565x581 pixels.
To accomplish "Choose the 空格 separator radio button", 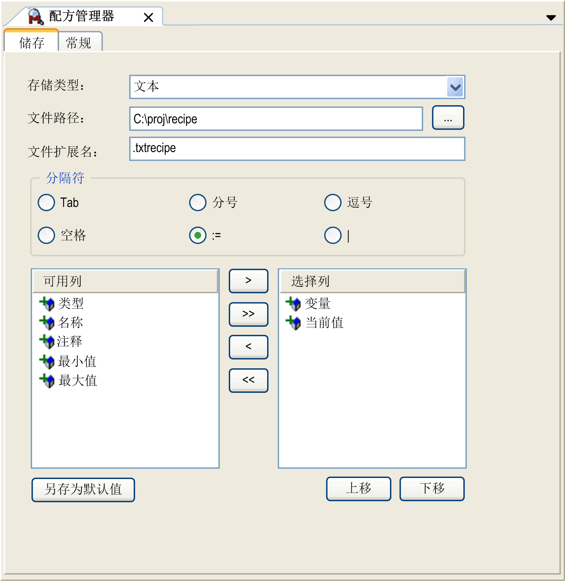I will pyautogui.click(x=46, y=235).
